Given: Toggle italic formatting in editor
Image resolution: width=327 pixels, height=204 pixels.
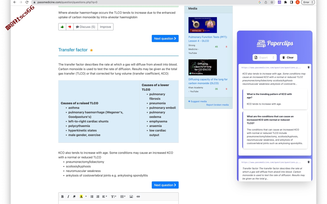Looking at the screenshot, I should coord(68,197).
